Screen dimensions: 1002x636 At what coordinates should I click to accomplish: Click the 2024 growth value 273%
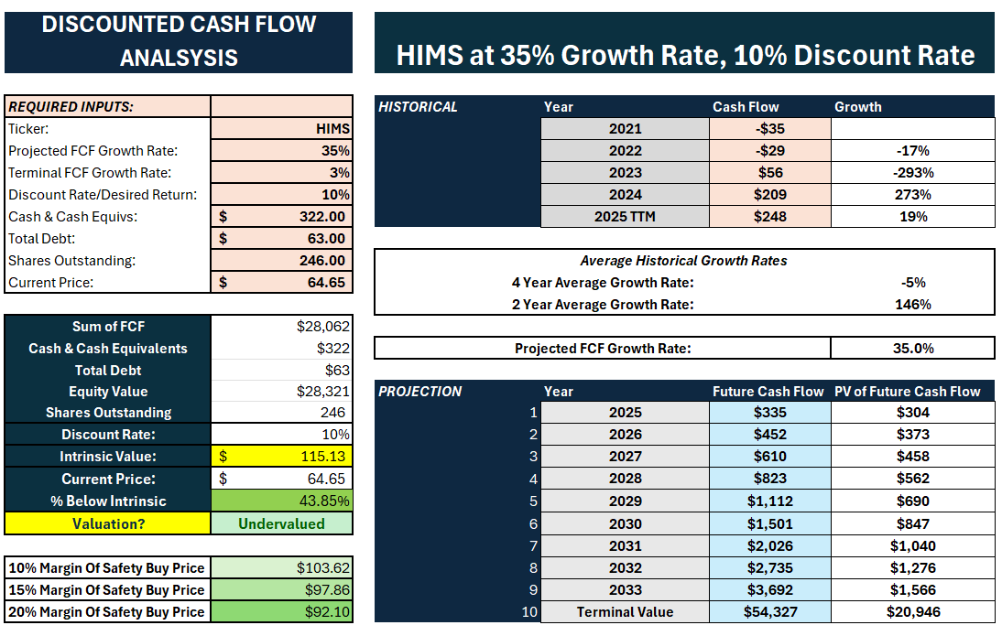(x=913, y=194)
